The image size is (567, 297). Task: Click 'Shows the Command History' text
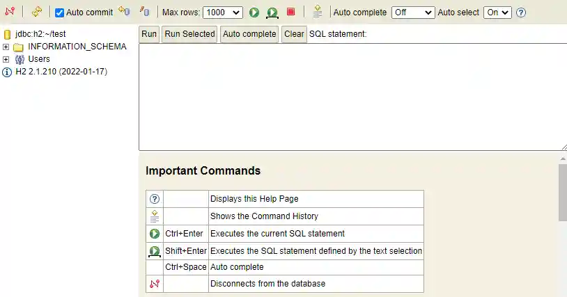[x=264, y=216]
